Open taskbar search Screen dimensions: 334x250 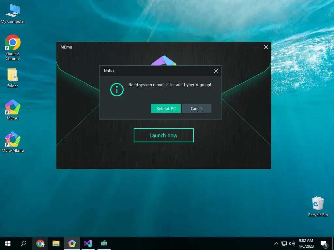[x=23, y=243]
